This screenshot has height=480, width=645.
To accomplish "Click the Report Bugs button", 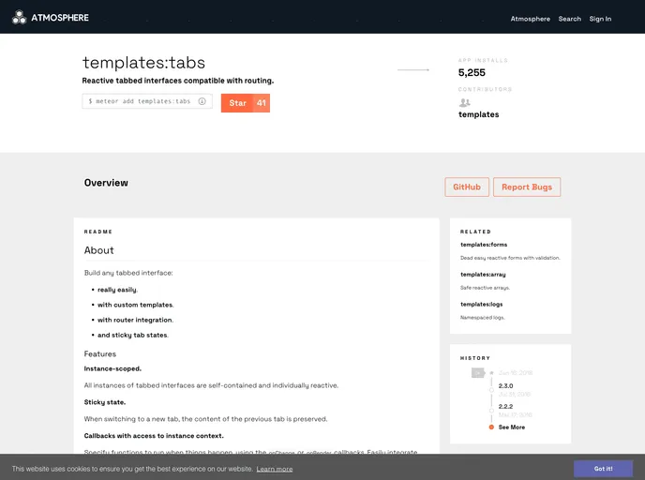I will click(x=526, y=187).
